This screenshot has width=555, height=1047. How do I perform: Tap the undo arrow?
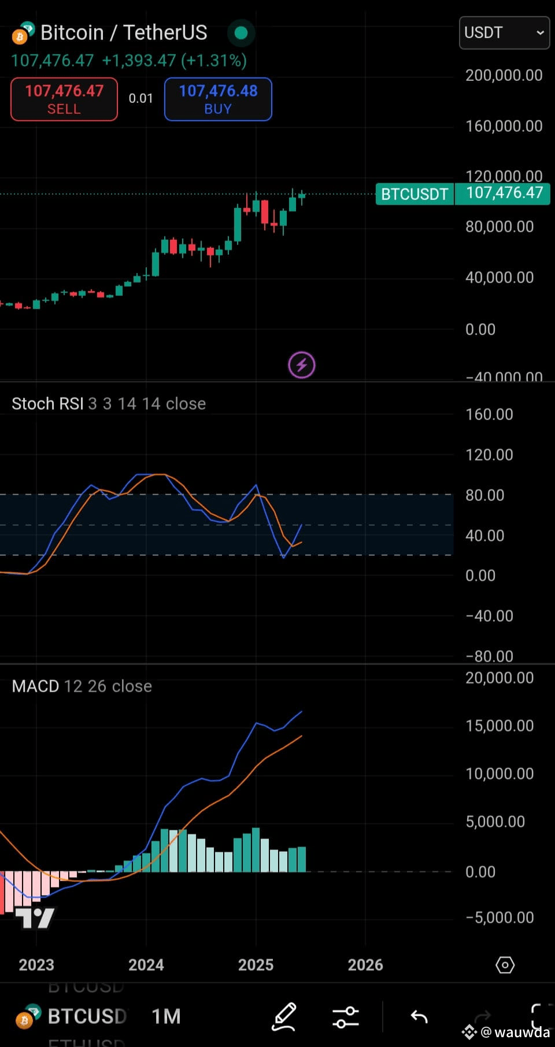419,1016
